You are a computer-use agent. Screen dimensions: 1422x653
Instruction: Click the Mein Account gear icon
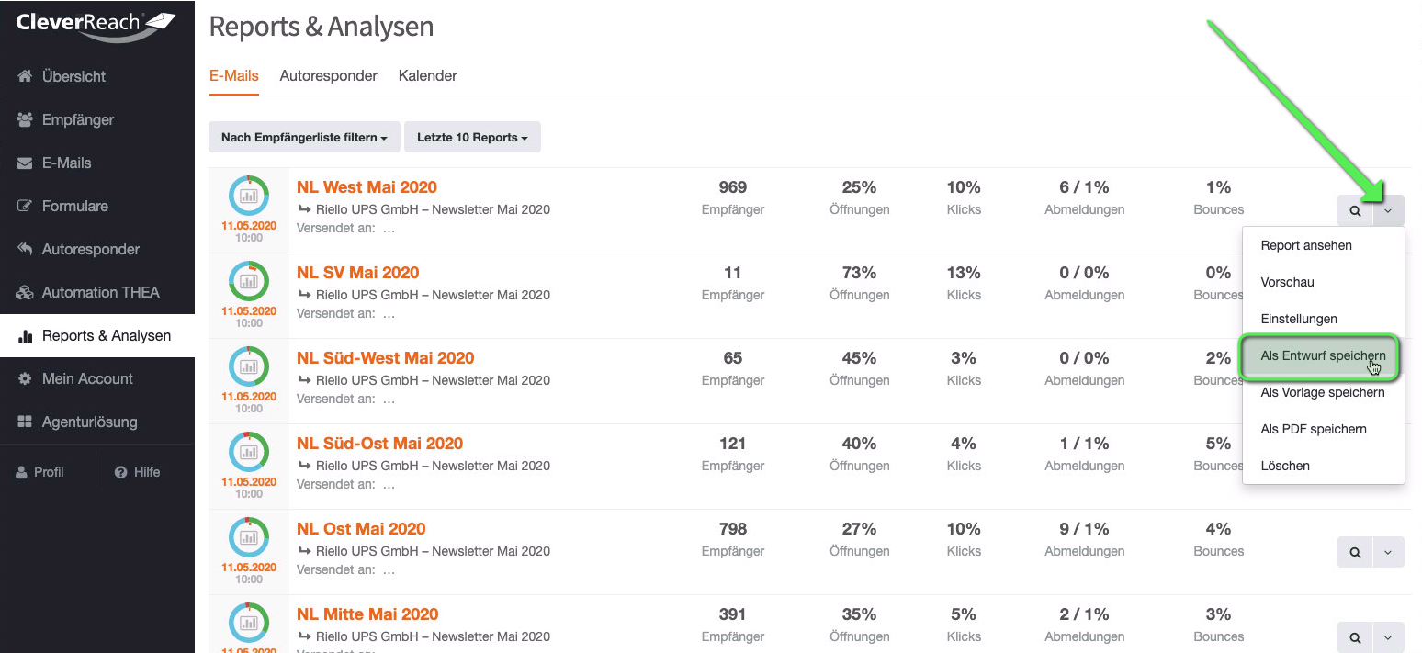(26, 378)
